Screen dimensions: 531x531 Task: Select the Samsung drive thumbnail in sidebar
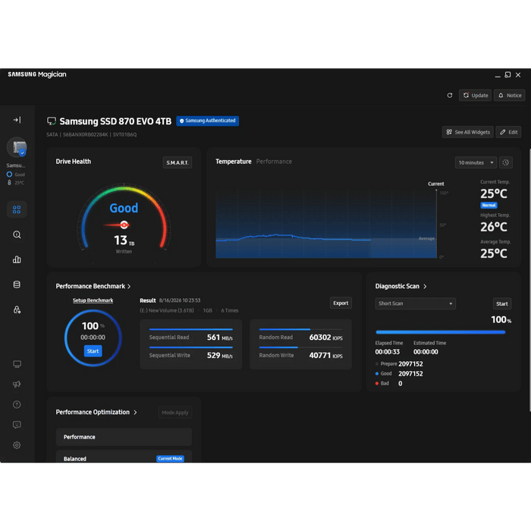tap(17, 147)
